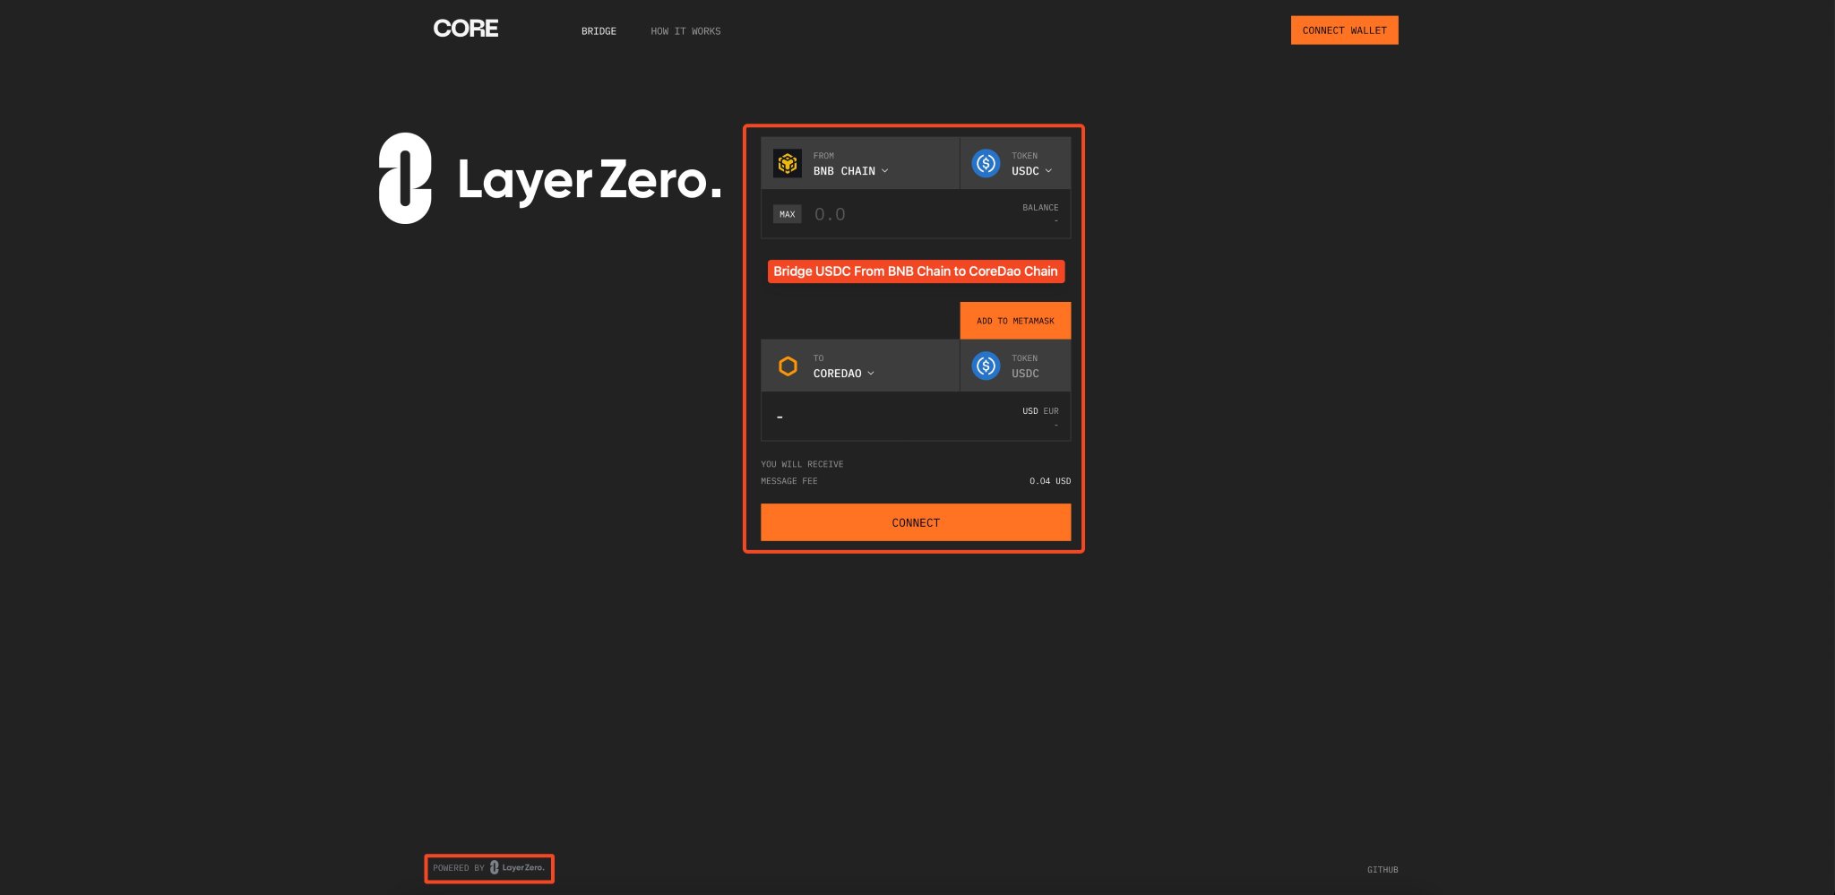The image size is (1835, 895).
Task: Switch the value display to EUR
Action: pos(1051,411)
